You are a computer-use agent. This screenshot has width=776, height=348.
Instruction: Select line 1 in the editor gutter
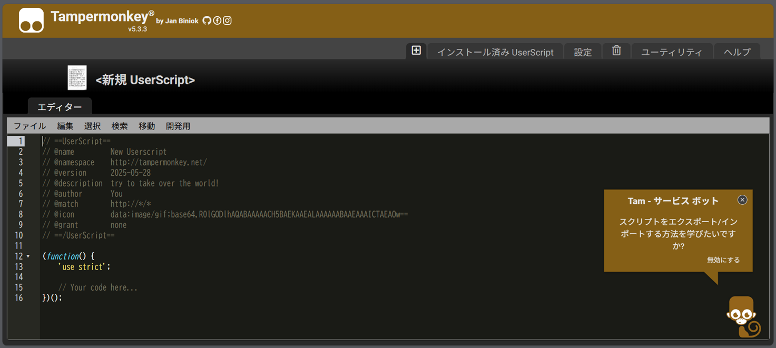pyautogui.click(x=20, y=141)
